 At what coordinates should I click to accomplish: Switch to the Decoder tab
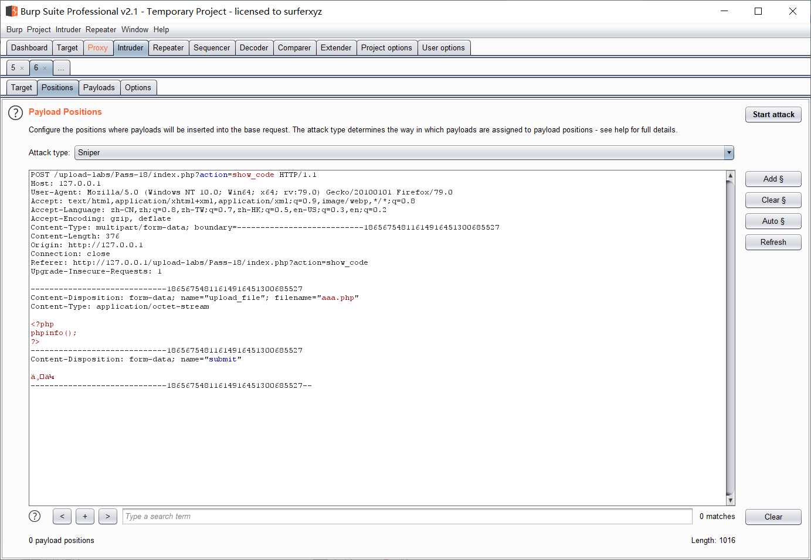click(254, 48)
